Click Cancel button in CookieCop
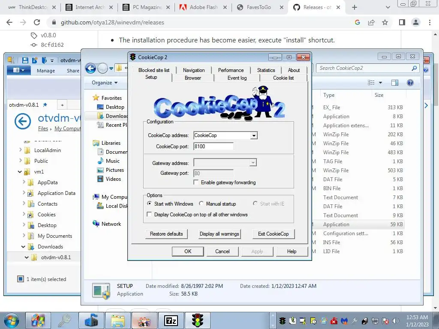This screenshot has width=439, height=329. coord(223,251)
